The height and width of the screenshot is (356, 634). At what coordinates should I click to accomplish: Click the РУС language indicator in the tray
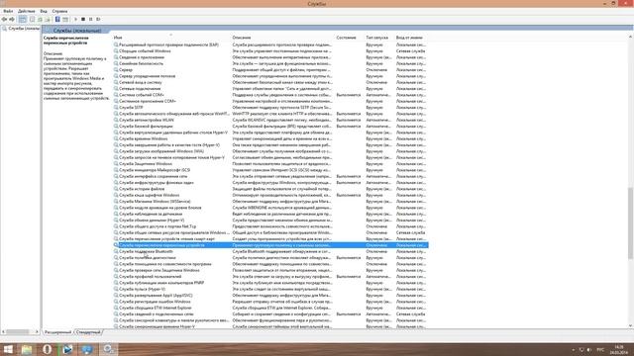tap(600, 349)
